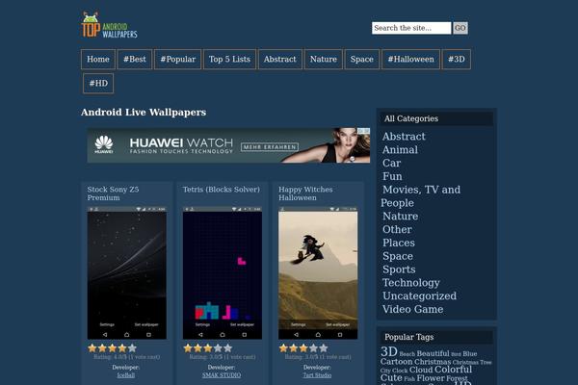Screen dimensions: 578x385
Task: Open the developer link under Stock Sony Z5 Premium
Action: pos(125,375)
